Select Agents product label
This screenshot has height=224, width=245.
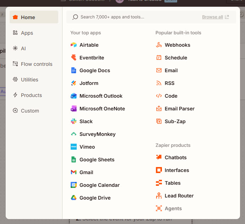(x=173, y=208)
